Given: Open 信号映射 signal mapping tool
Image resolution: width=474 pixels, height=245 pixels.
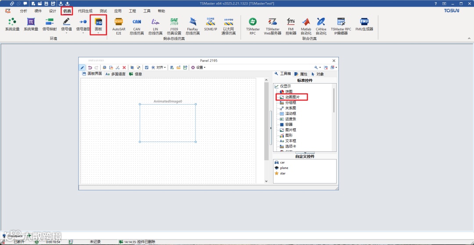Looking at the screenshot, I should [x=49, y=24].
